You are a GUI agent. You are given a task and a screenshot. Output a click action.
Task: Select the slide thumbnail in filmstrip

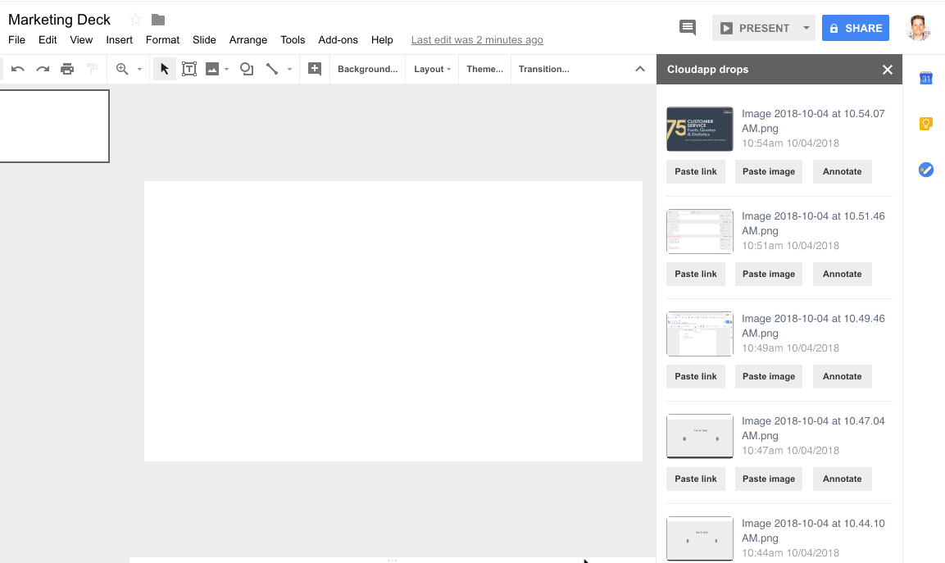[54, 126]
